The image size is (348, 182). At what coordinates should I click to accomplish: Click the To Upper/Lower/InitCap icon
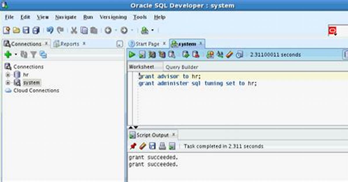coord(220,55)
